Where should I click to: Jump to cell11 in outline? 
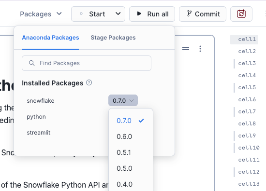tap(249, 160)
